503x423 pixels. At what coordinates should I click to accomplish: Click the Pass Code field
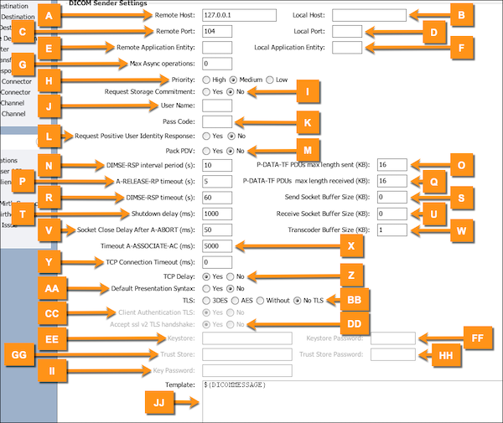point(216,121)
